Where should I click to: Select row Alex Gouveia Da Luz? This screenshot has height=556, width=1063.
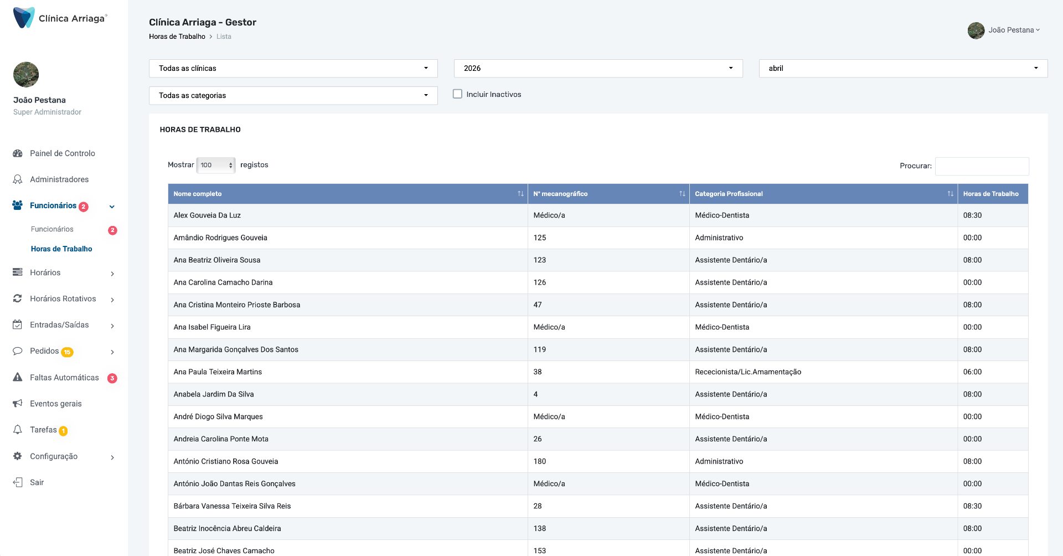(x=598, y=215)
